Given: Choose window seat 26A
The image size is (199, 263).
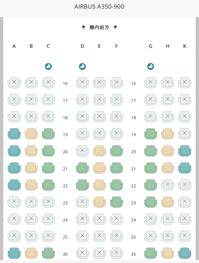Looking at the screenshot, I should (14, 253).
